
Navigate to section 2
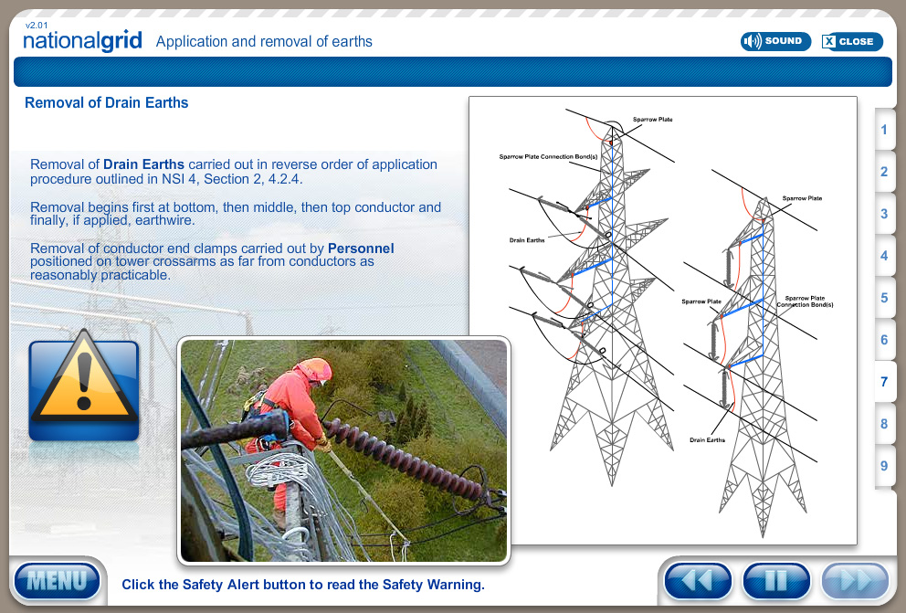coord(883,172)
